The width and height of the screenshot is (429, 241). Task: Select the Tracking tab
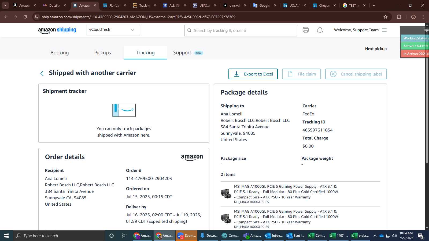point(145,53)
